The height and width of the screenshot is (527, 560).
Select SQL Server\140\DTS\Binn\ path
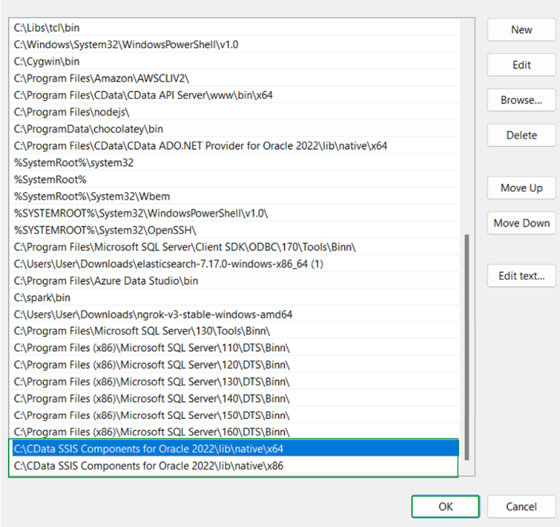click(235, 398)
